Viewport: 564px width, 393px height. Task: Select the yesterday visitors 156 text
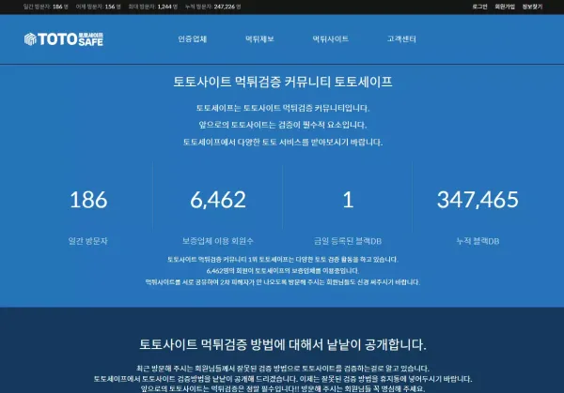(98, 7)
